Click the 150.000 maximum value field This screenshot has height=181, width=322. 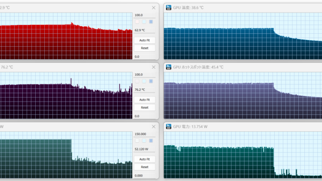[x=144, y=134]
